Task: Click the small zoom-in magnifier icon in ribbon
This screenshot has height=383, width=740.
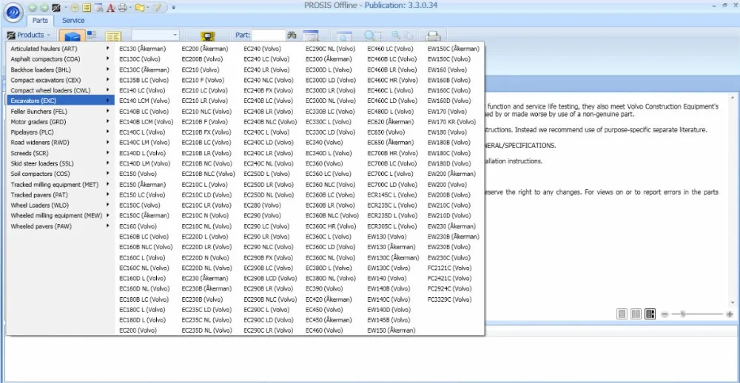Action: pyautogui.click(x=396, y=35)
